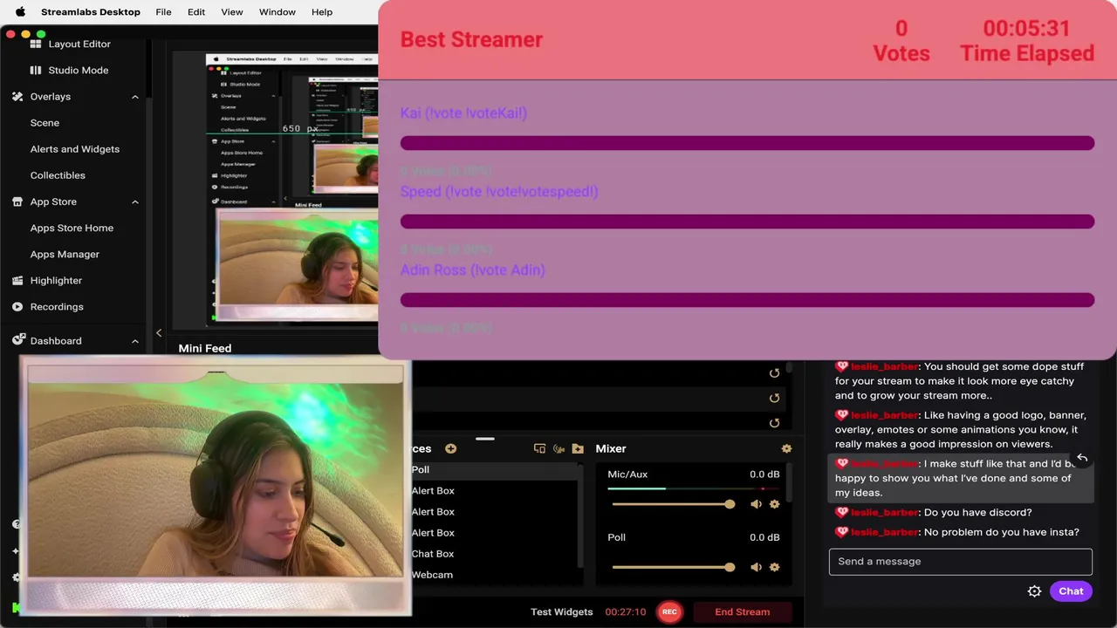Collapse the Dashboard section
The width and height of the screenshot is (1117, 628).
tap(135, 341)
